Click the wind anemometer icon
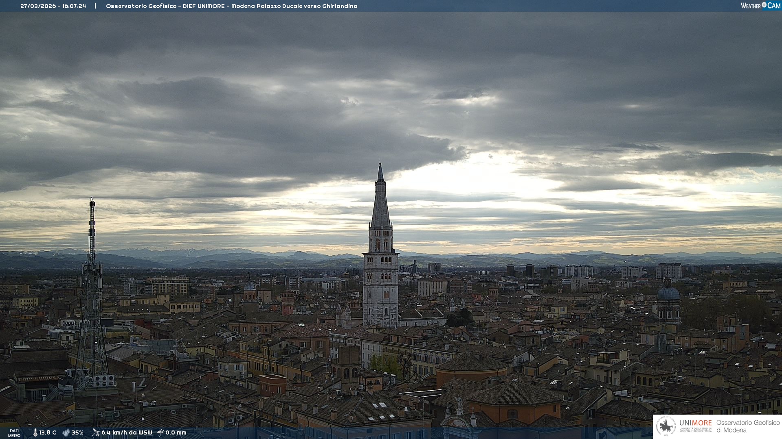This screenshot has width=782, height=439. pyautogui.click(x=96, y=432)
